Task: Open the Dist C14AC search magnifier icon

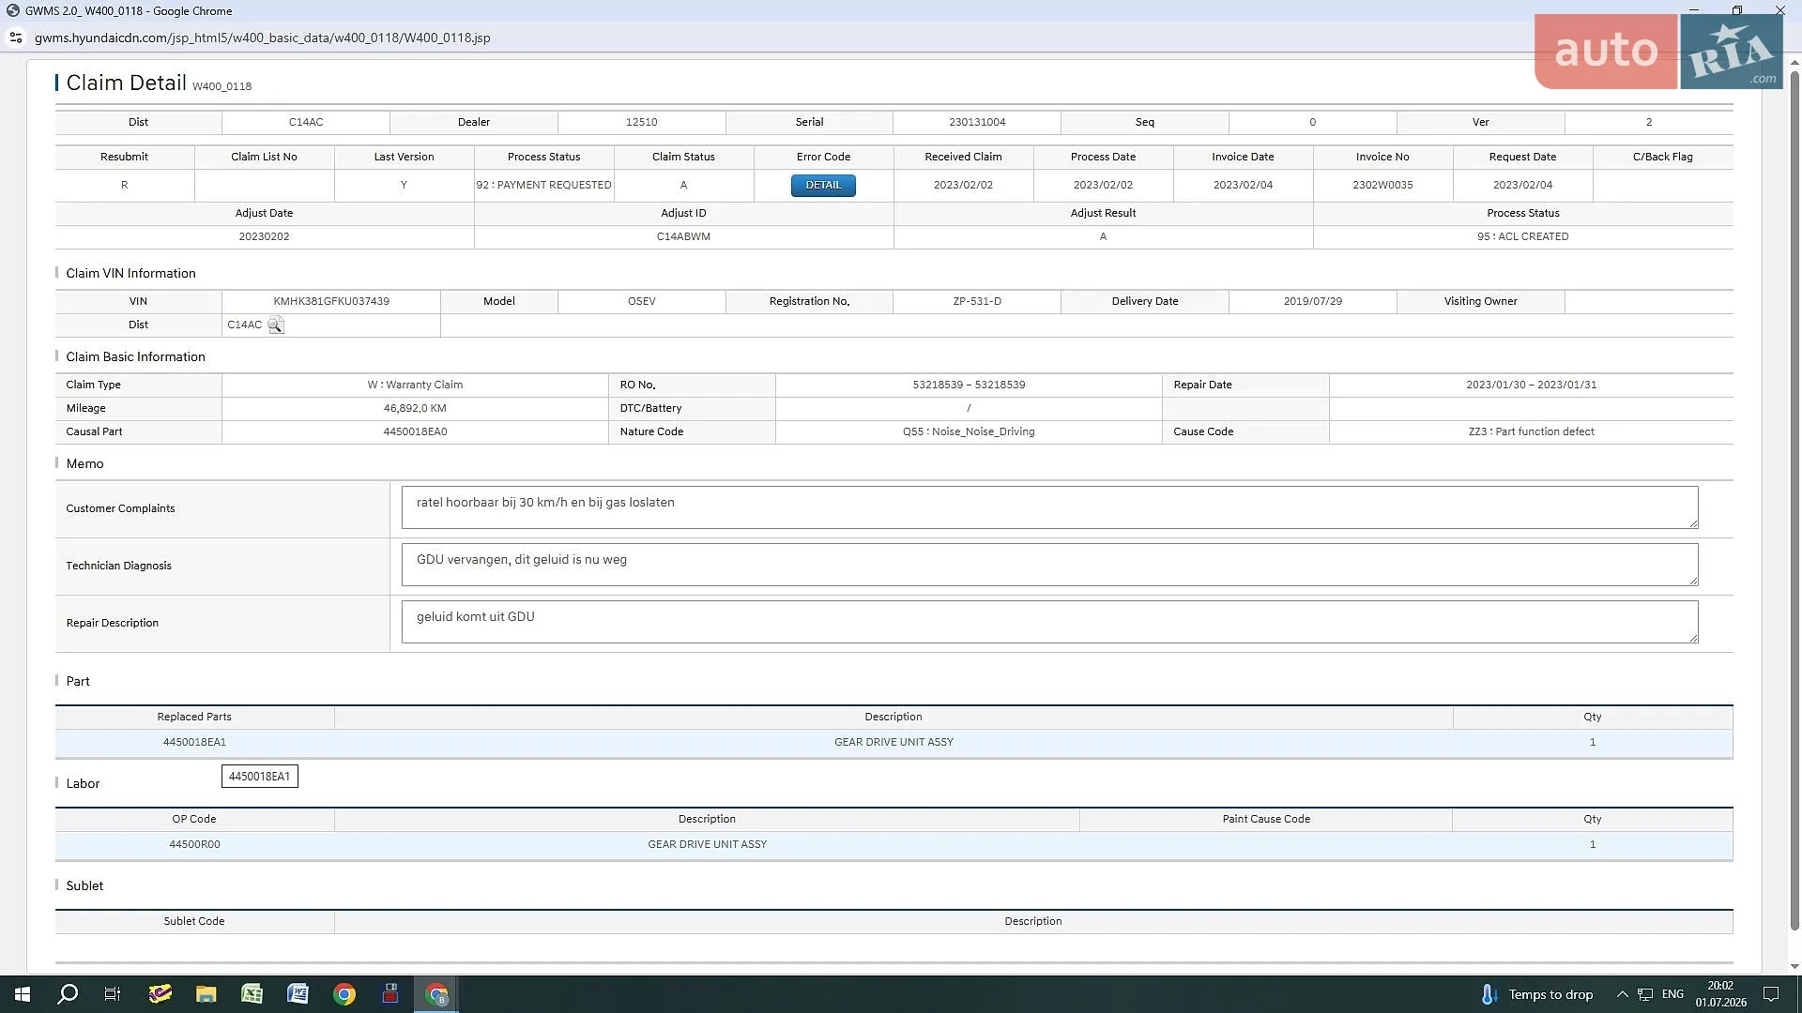Action: tap(275, 325)
